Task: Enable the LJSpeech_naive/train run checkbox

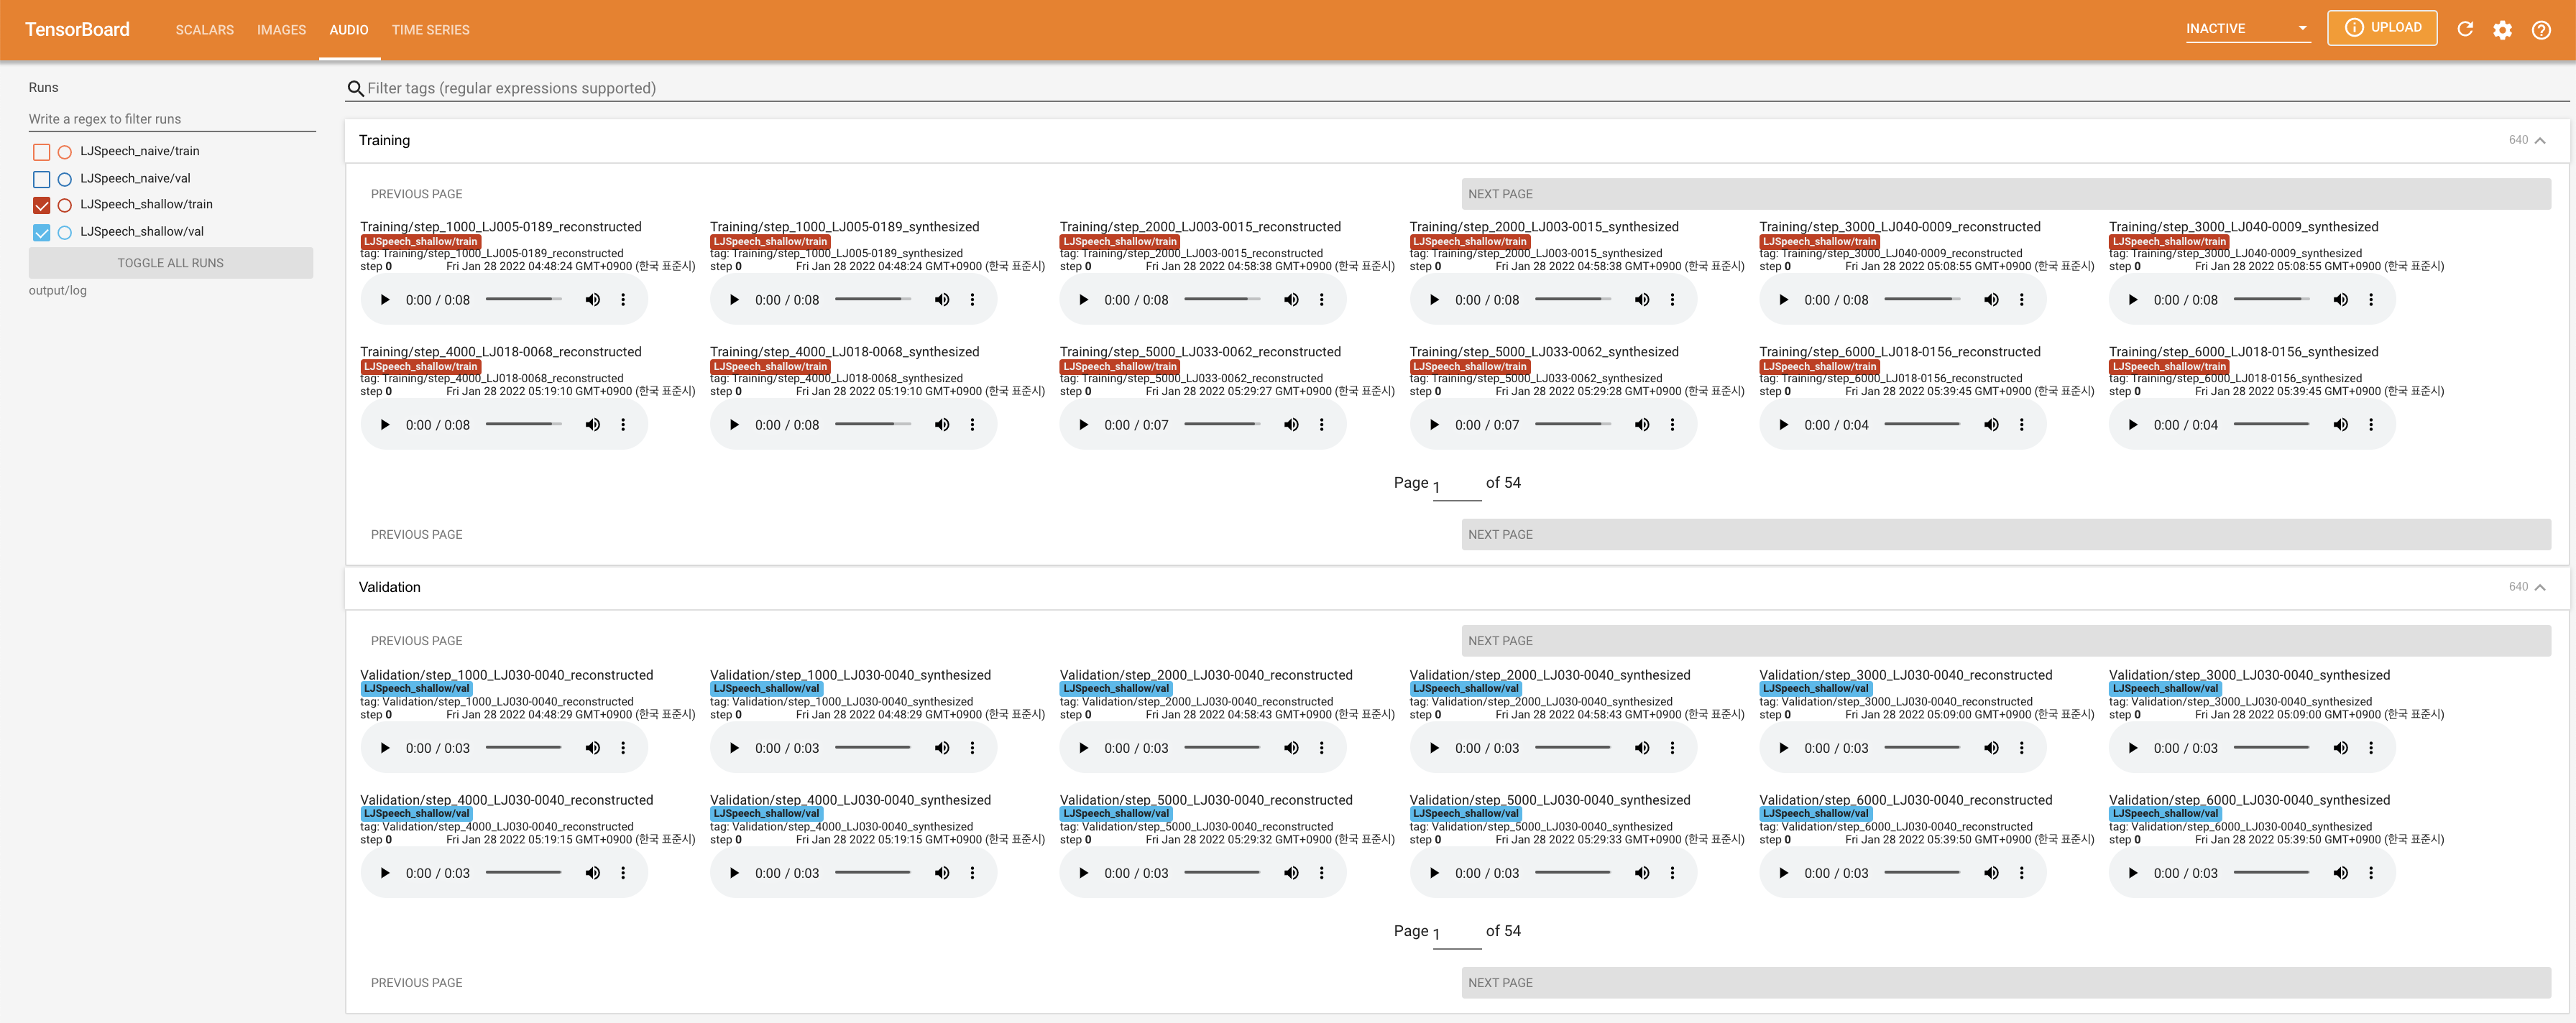Action: 41,152
